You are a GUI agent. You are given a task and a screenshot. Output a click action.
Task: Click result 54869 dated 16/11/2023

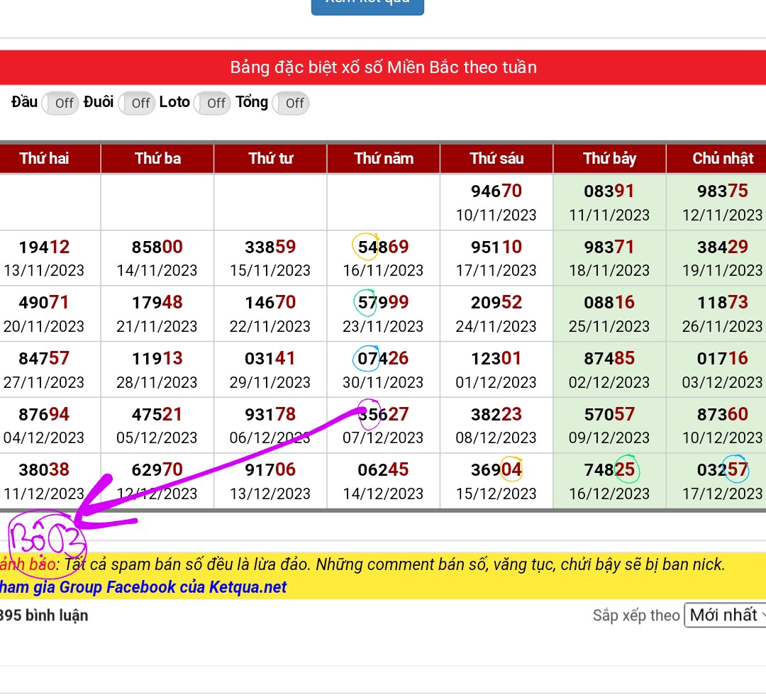384,247
